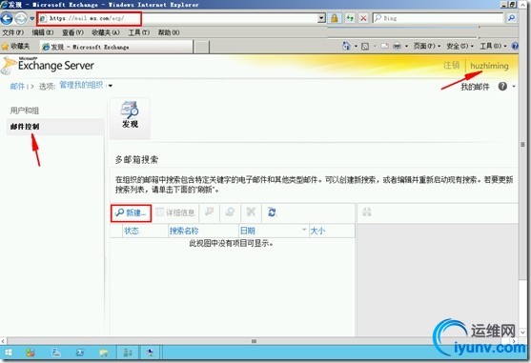
Task: Open a new blank browser tab
Action: coord(202,47)
